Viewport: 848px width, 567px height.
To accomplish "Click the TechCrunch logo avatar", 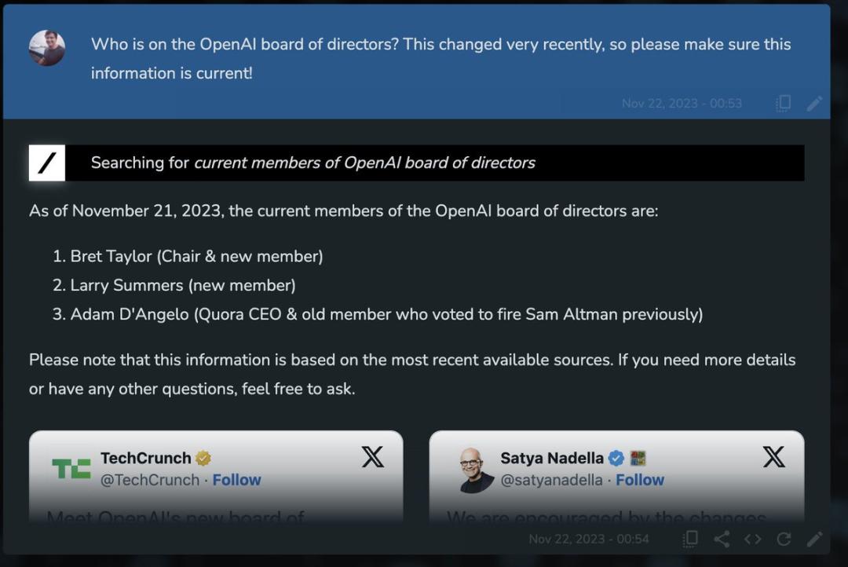I will tap(71, 469).
